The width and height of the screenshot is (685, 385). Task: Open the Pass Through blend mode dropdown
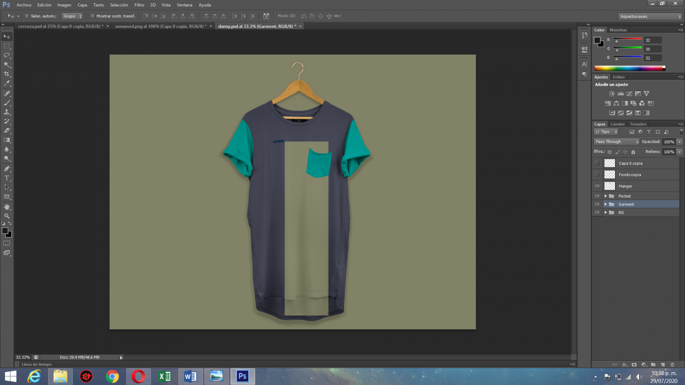pyautogui.click(x=616, y=142)
